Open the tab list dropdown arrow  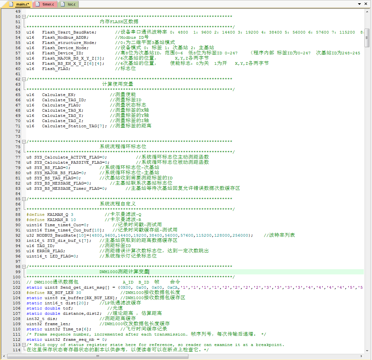point(359,4)
